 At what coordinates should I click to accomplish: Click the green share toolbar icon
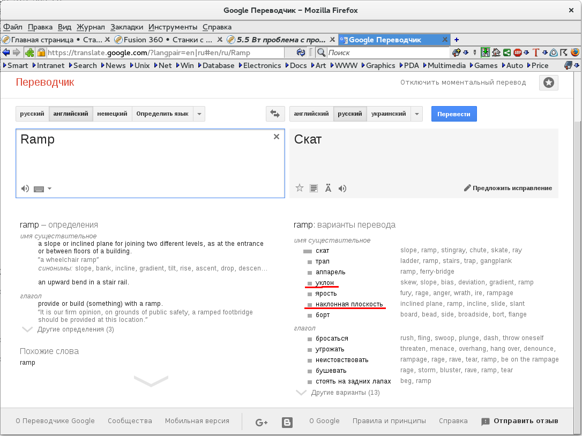(x=506, y=52)
